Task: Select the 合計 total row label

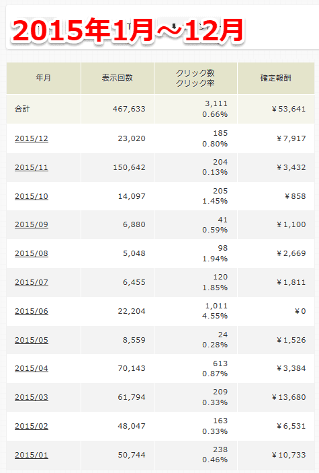Action: [x=22, y=109]
